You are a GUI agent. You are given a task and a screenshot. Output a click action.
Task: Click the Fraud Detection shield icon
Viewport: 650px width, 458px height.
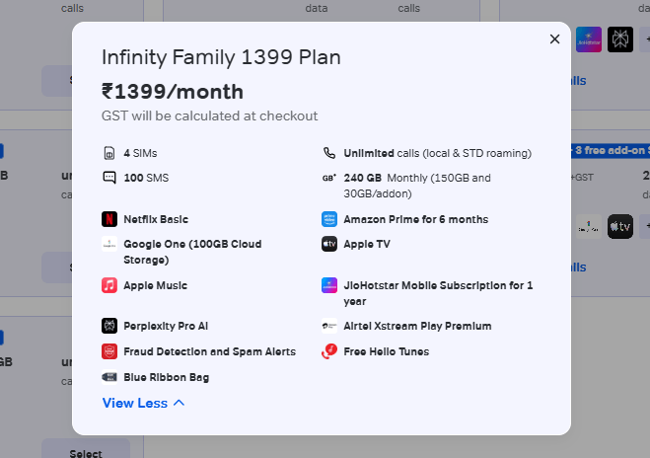(x=109, y=351)
